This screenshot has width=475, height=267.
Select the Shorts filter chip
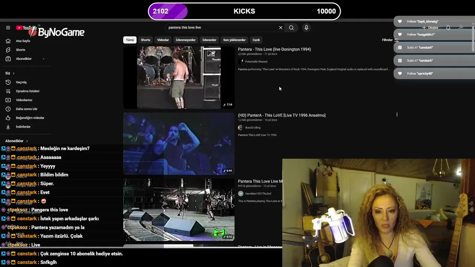(145, 40)
